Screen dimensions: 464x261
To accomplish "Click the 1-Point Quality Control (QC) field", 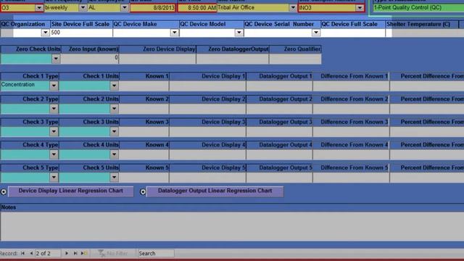I will tap(418, 8).
